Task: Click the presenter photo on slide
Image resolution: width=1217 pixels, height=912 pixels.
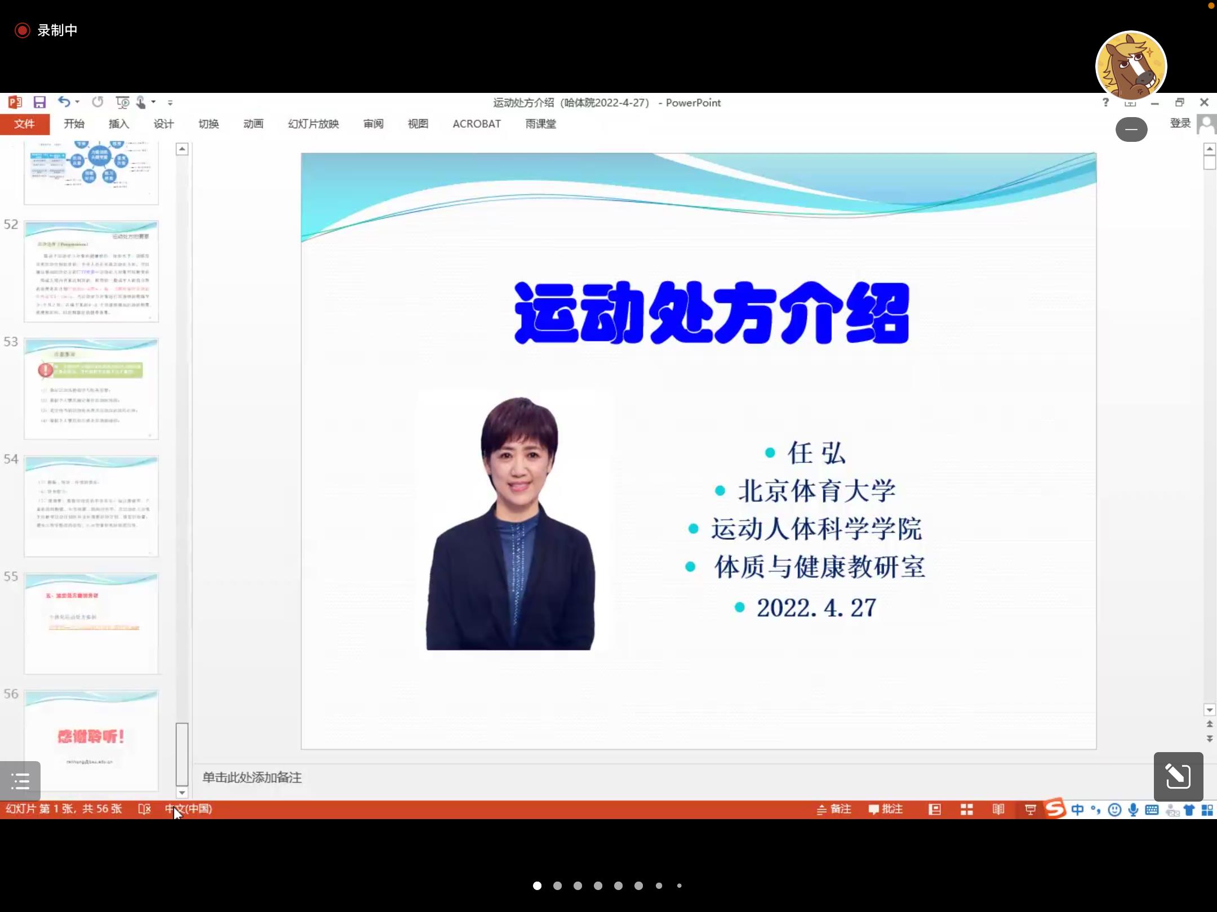Action: (x=511, y=523)
